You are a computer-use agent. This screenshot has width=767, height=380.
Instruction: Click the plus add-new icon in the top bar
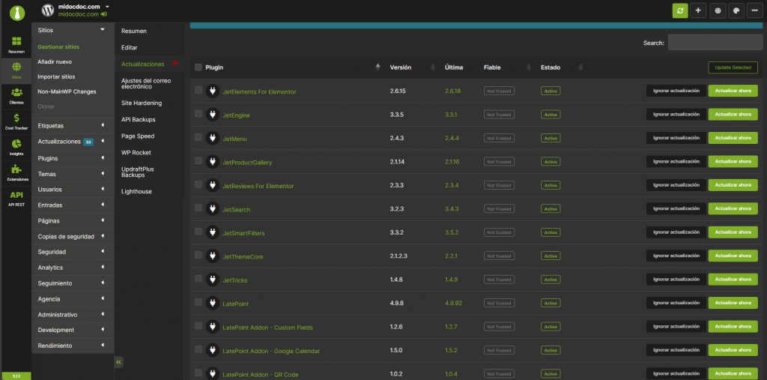click(698, 10)
